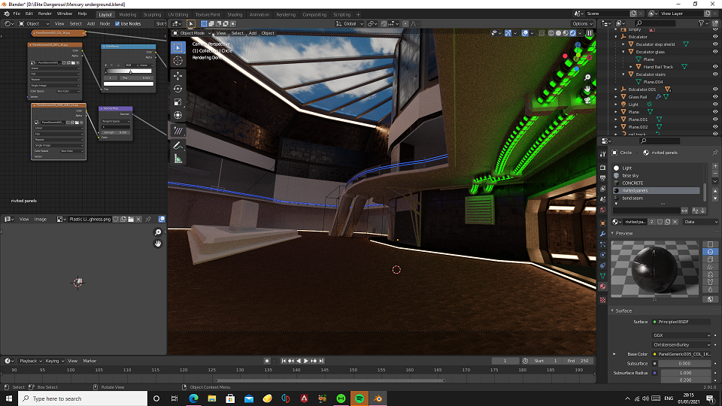This screenshot has width=722, height=406.
Task: Open the Object Data properties tab
Action: pos(602,276)
